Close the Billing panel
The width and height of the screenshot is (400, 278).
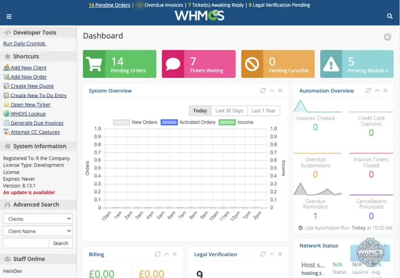[x=175, y=254]
